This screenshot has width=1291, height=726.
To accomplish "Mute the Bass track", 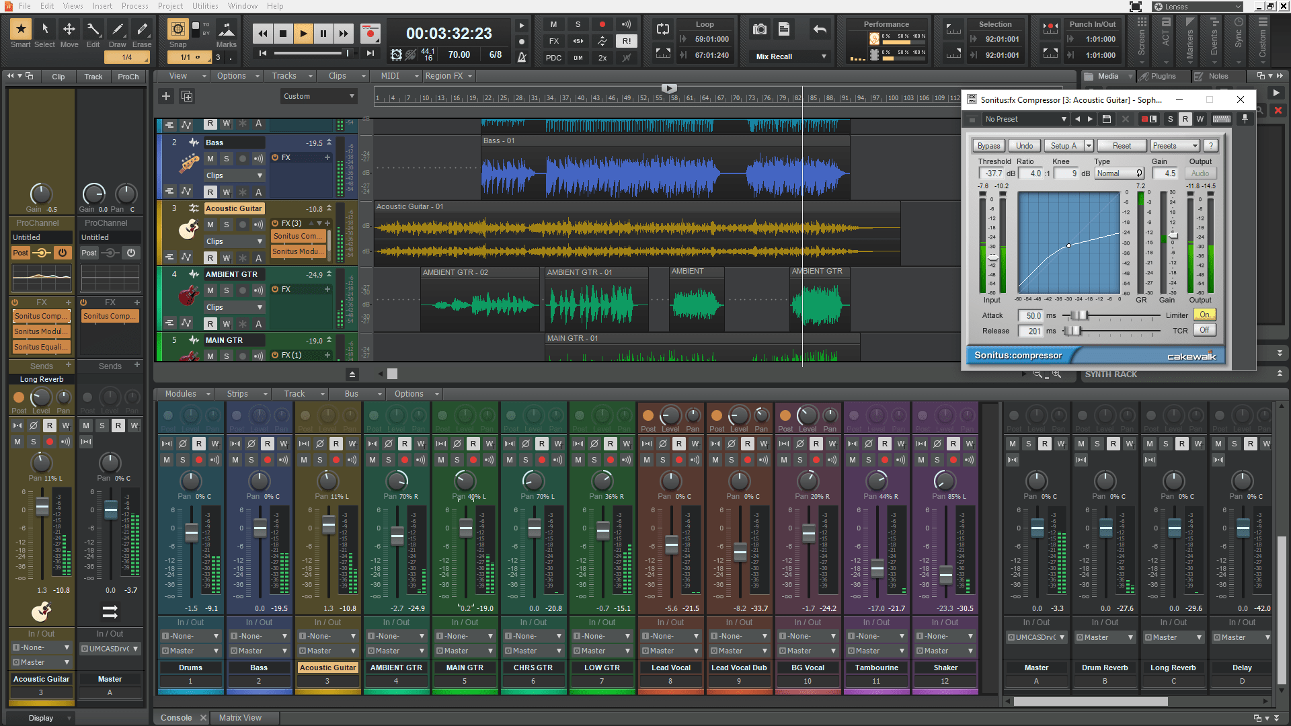I will [x=210, y=158].
